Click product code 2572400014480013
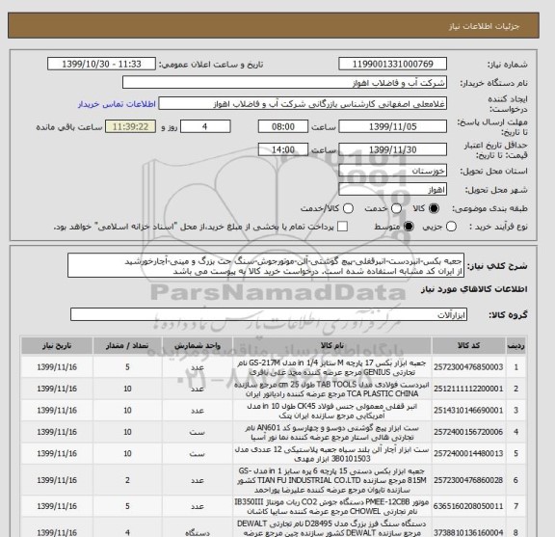This screenshot has height=537, width=555. pos(468,454)
